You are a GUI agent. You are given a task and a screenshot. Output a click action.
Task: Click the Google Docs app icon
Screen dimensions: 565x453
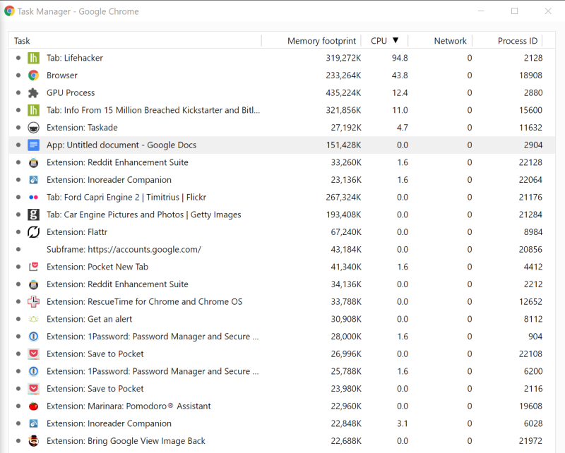point(33,145)
